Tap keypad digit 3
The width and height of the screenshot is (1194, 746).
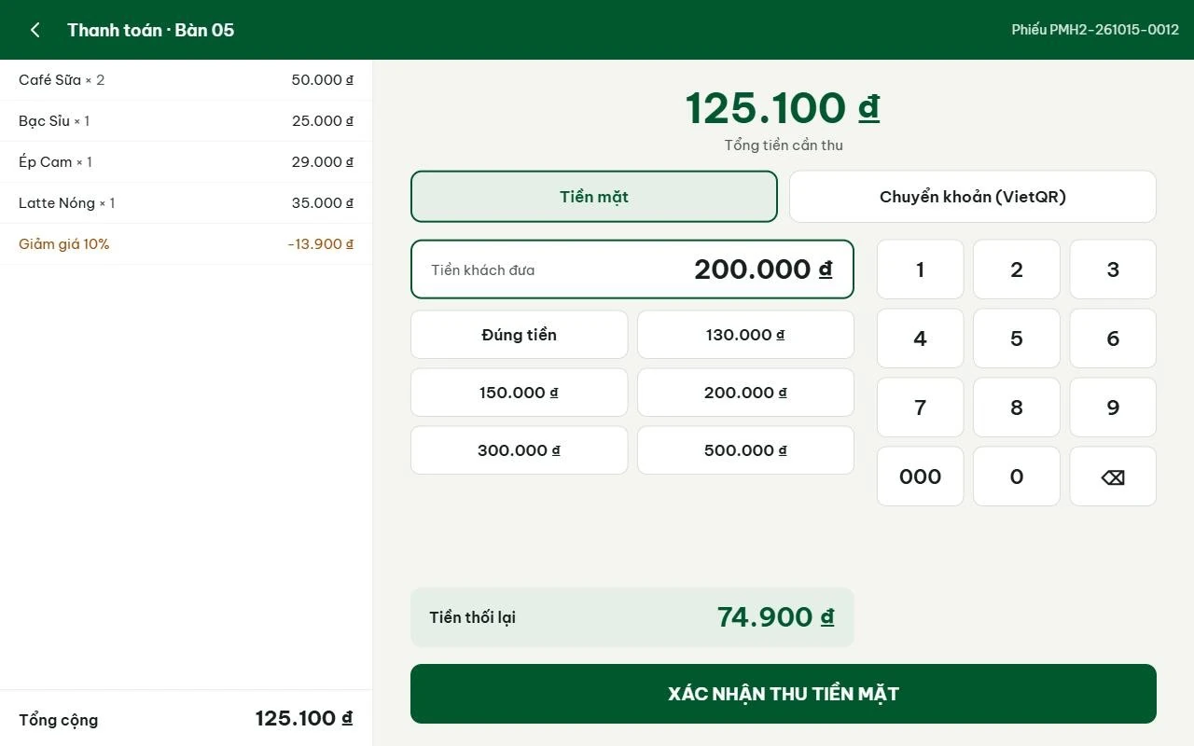pyautogui.click(x=1113, y=269)
